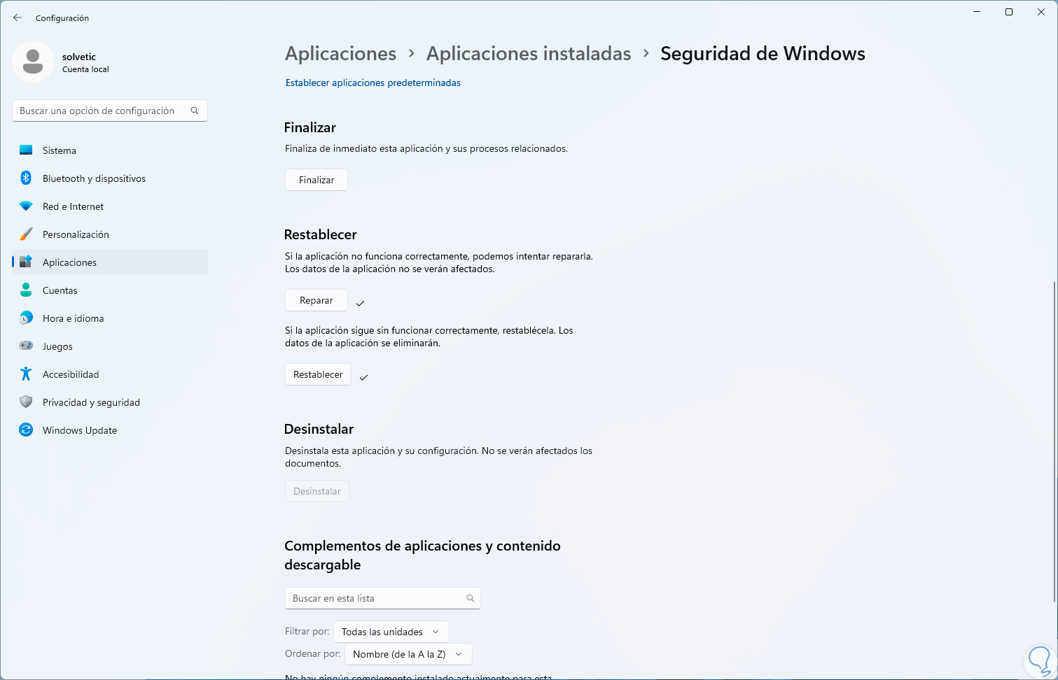
Task: Open Privacidad y seguridad
Action: [x=110, y=402]
